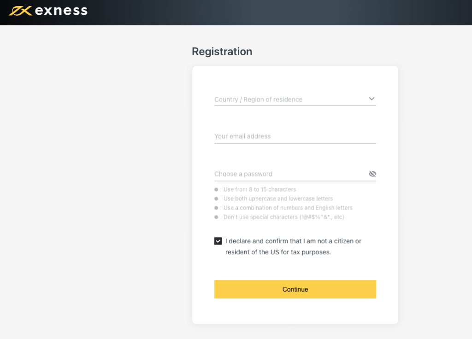Click the chevron beside Country / Region of residence

click(x=372, y=99)
